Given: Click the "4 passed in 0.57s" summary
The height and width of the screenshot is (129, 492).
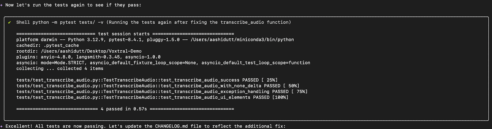Looking at the screenshot, I should point(124,109).
